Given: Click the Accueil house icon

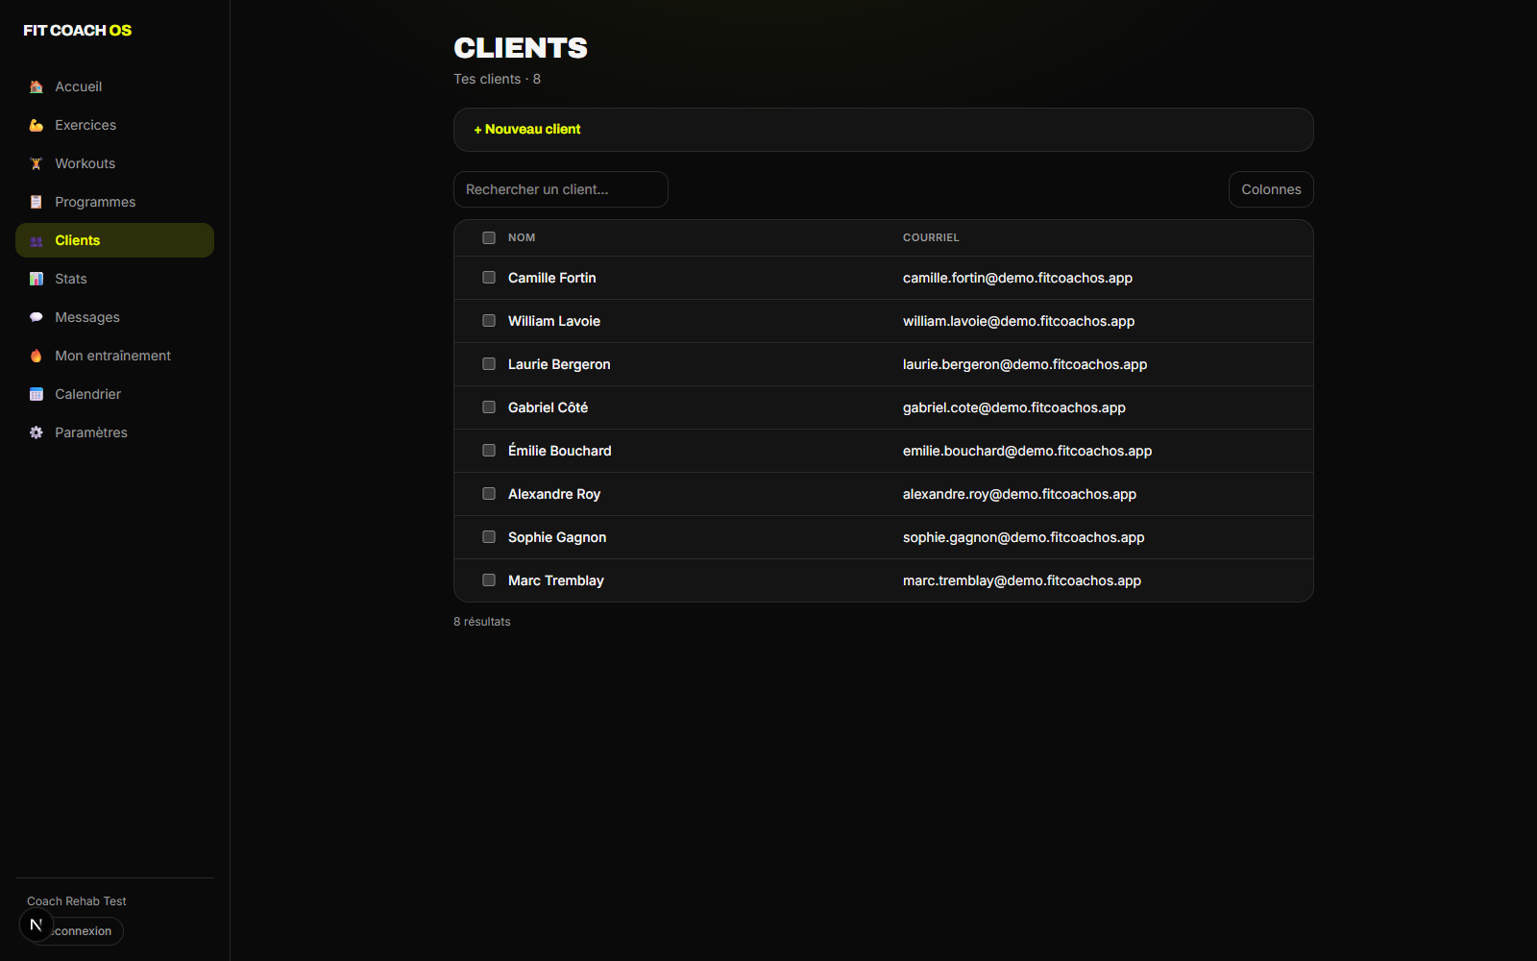Looking at the screenshot, I should point(37,86).
